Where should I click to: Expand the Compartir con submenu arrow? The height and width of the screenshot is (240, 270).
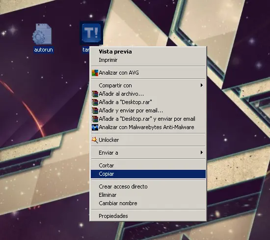click(202, 85)
